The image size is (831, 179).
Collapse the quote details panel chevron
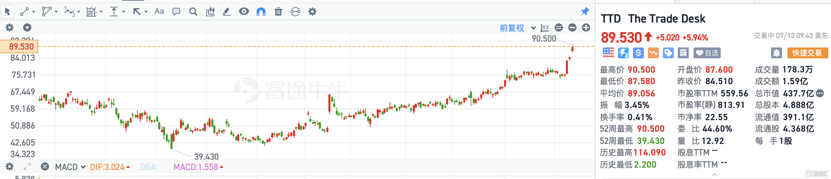715,175
